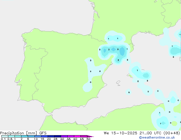Click the "21..00 UTC" time text
The height and width of the screenshot is (140, 181).
click(x=150, y=133)
